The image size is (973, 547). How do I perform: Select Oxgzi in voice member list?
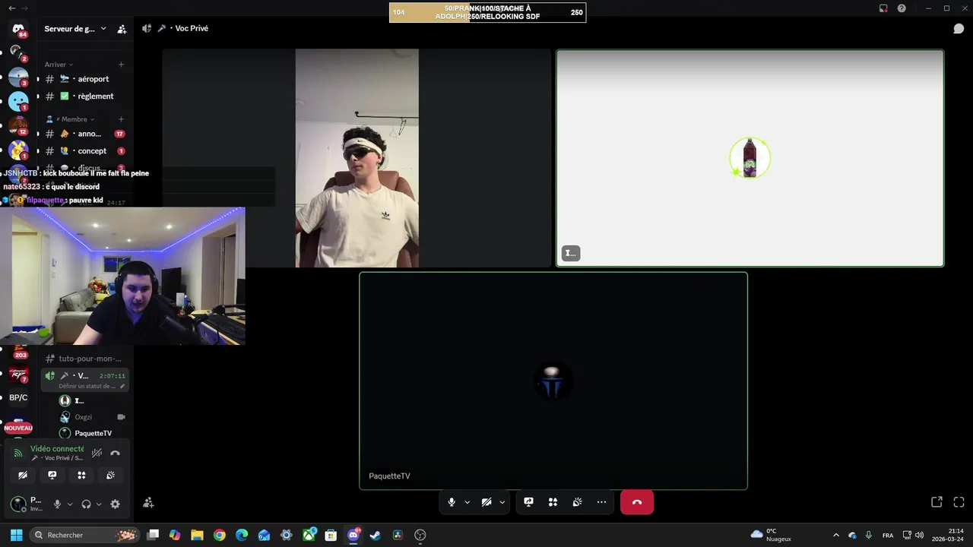(x=93, y=417)
